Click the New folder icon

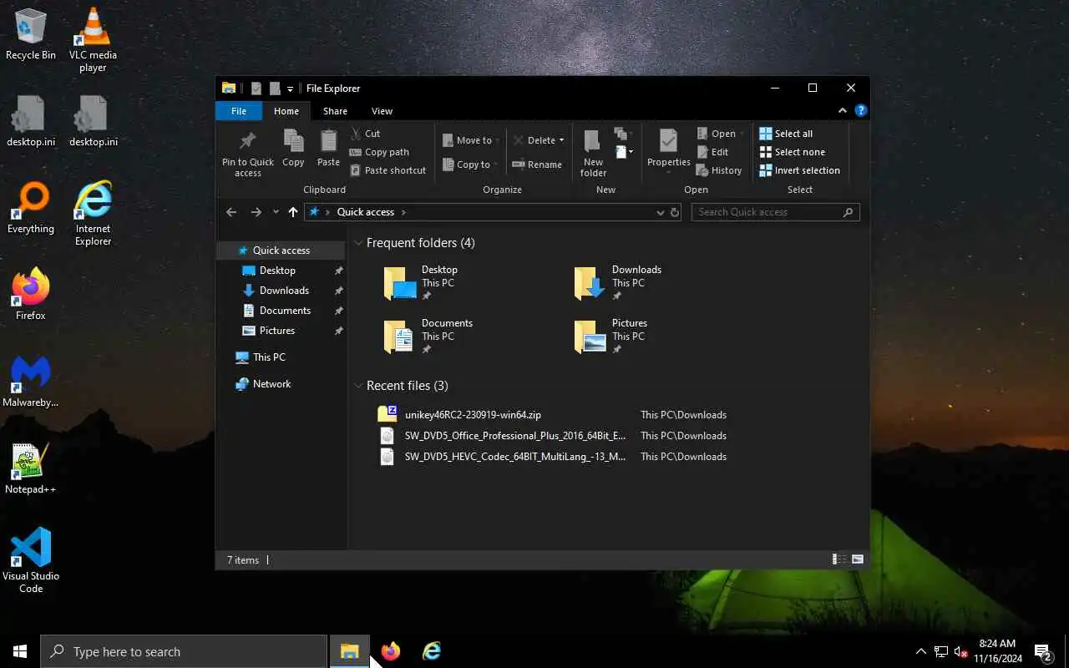click(x=593, y=153)
